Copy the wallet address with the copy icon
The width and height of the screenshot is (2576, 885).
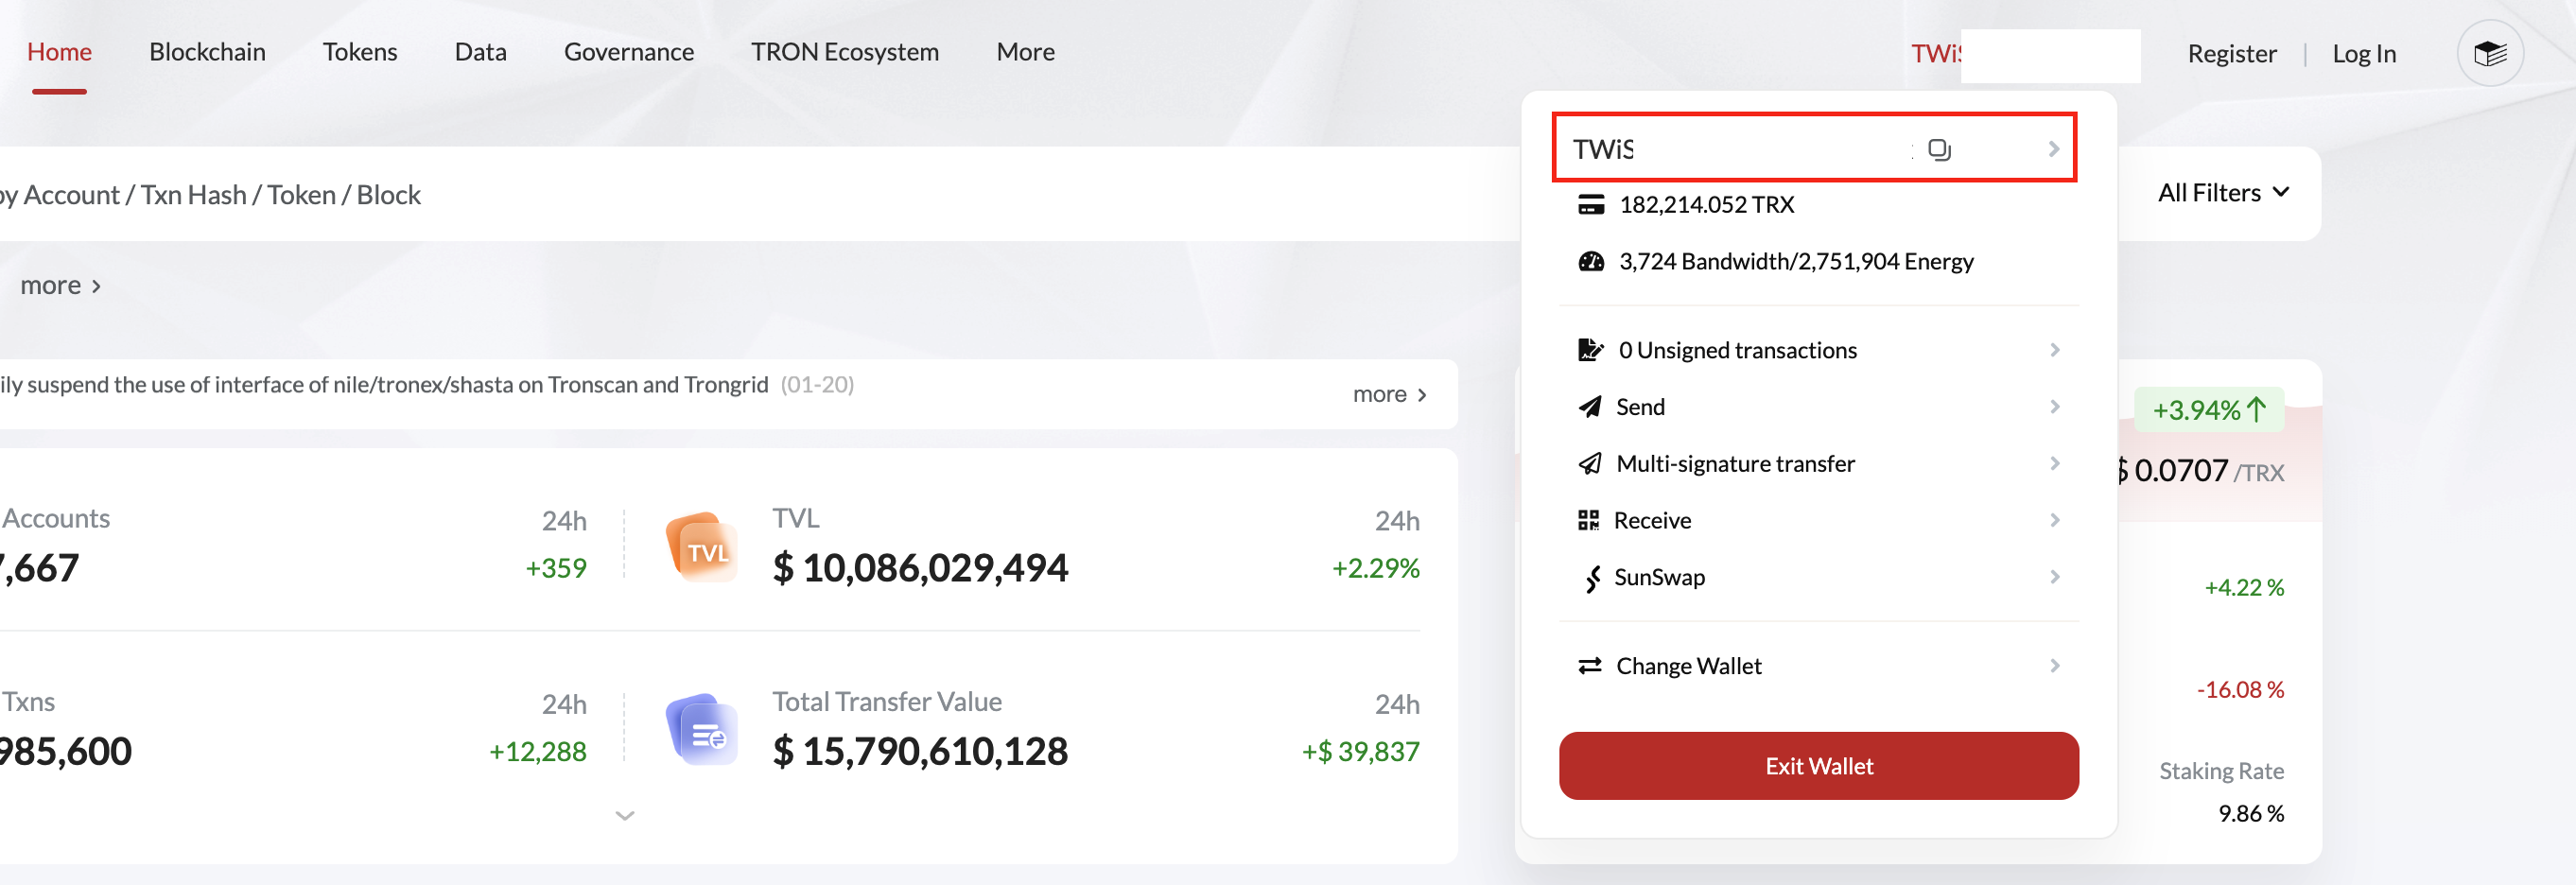click(1939, 149)
